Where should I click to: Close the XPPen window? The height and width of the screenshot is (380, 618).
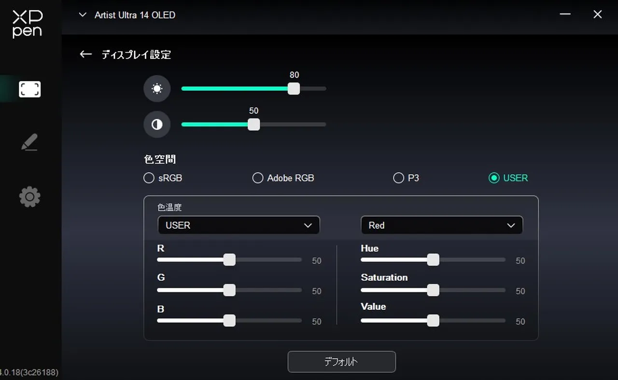click(598, 14)
